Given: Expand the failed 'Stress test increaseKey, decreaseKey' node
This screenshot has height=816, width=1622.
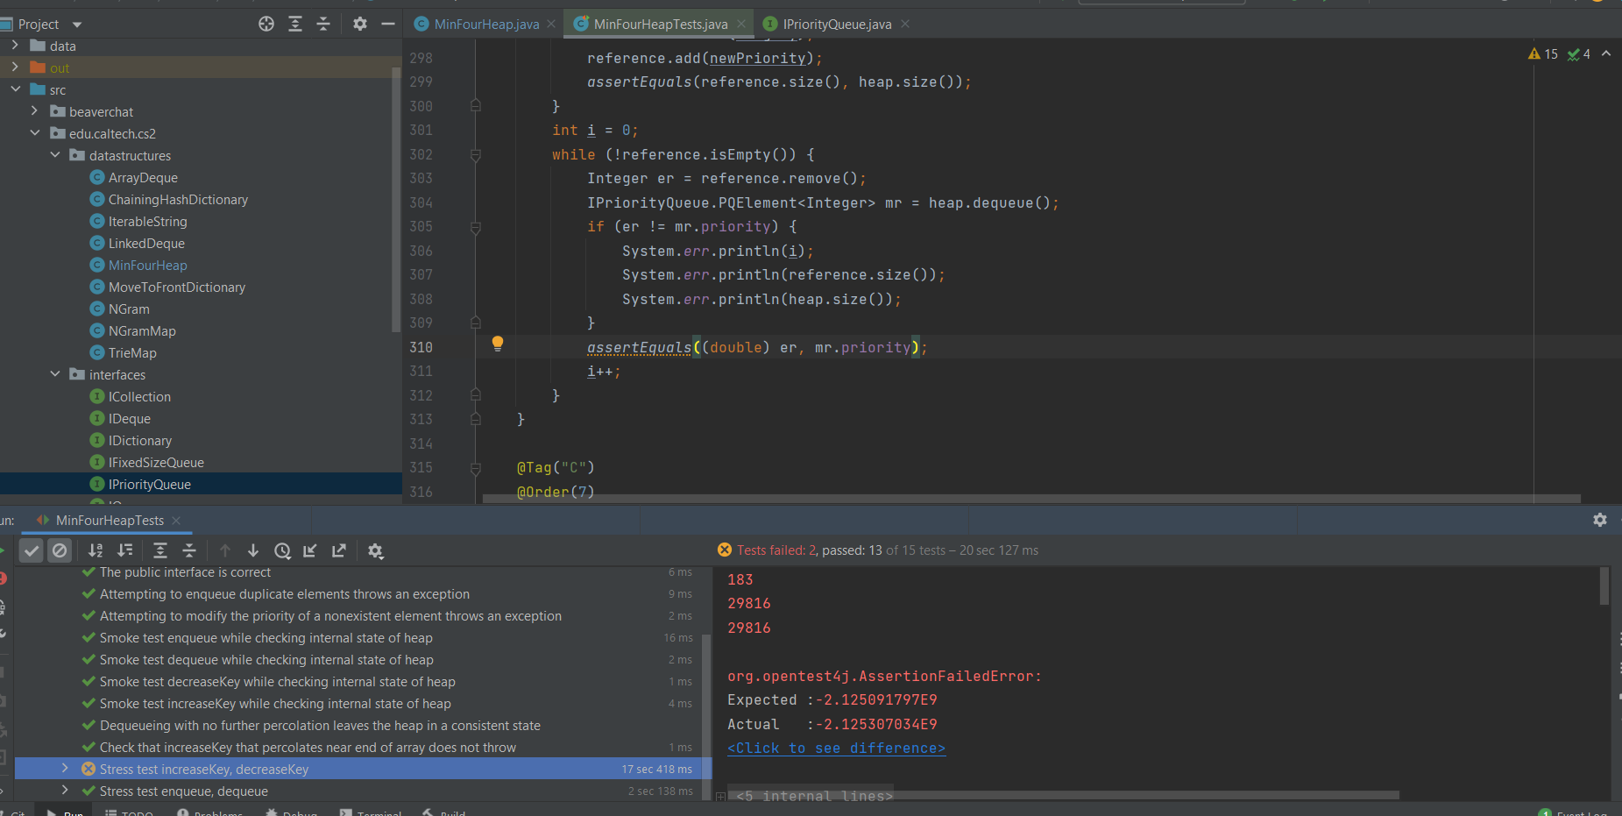Looking at the screenshot, I should 65,769.
